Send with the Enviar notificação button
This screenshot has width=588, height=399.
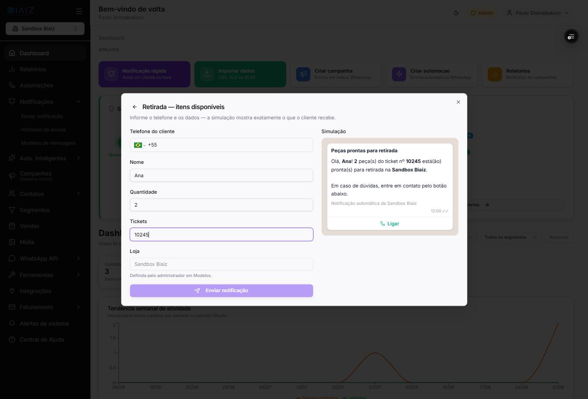tap(221, 291)
